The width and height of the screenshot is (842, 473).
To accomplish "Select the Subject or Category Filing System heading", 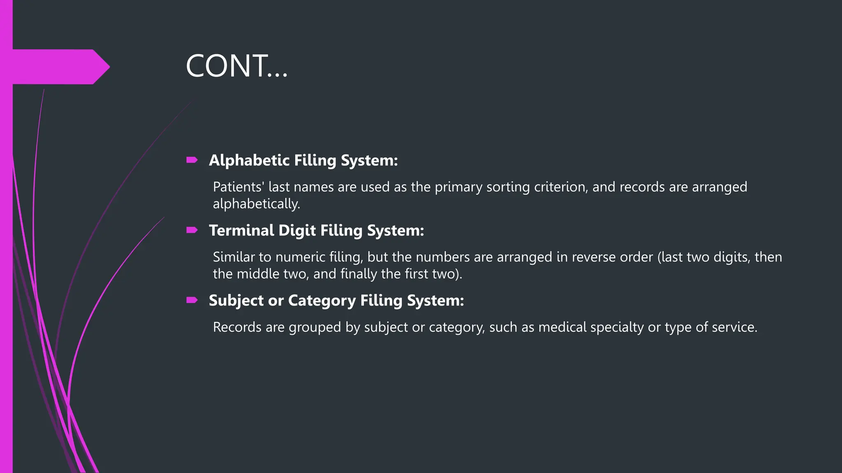I will [336, 301].
